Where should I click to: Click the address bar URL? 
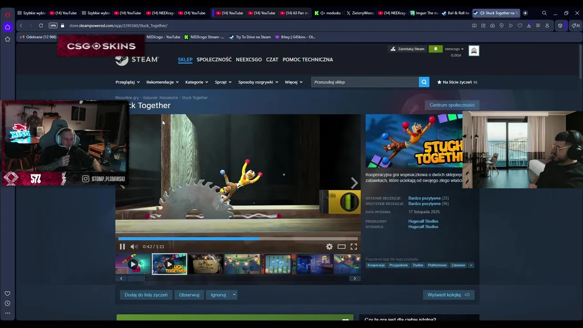(x=118, y=26)
